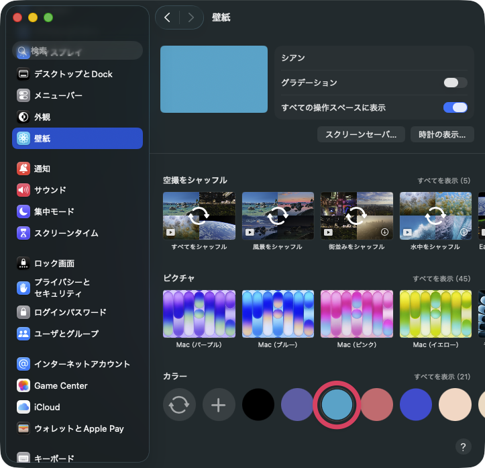Viewport: 485px width, 468px height.
Task: Choose the black color swatch
Action: click(258, 405)
